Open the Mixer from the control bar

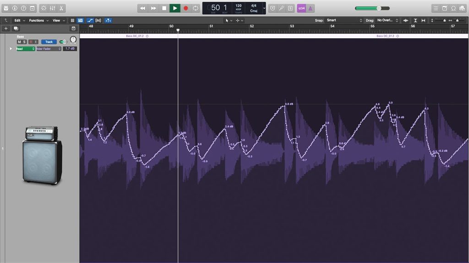52,8
